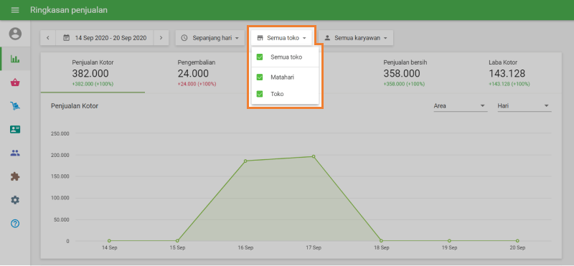Viewport: 574px width, 266px height.
Task: Go to next date range arrow
Action: click(x=161, y=38)
